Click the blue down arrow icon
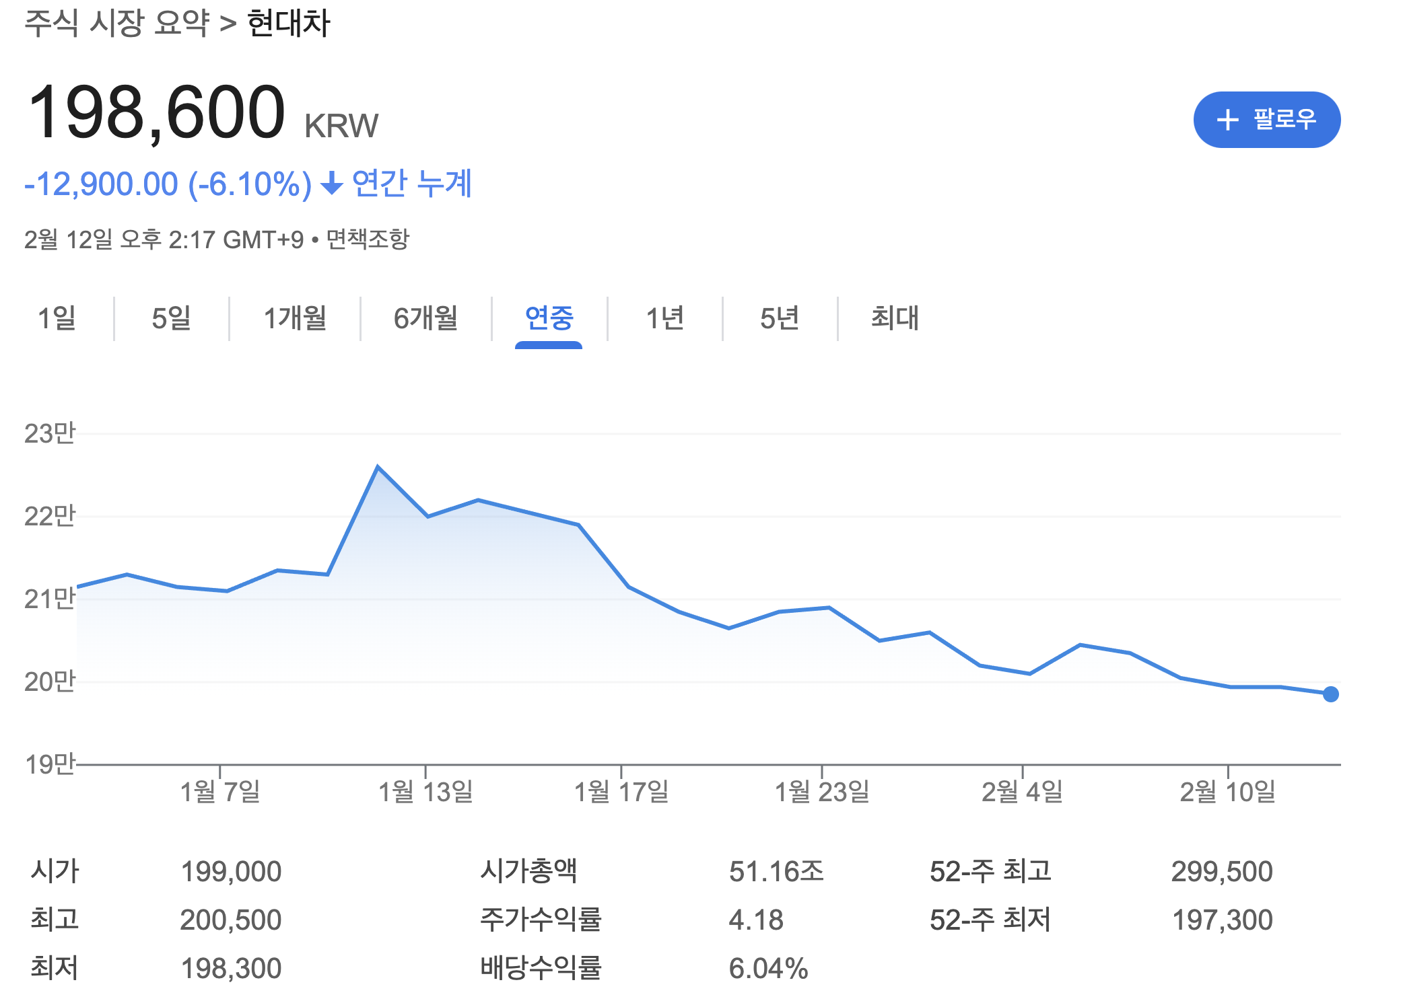The width and height of the screenshot is (1403, 1001). (331, 183)
